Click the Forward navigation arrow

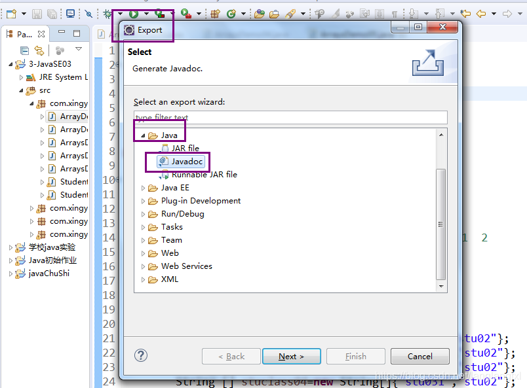point(507,14)
